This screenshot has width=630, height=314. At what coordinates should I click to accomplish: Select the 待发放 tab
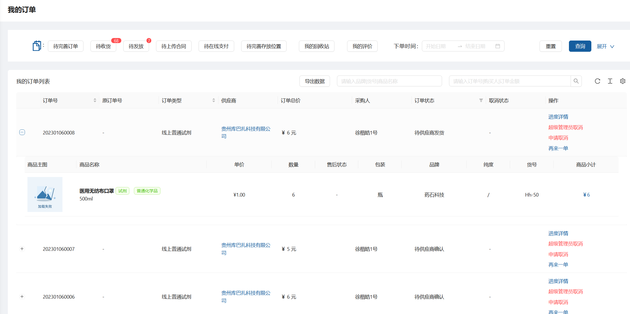coord(136,46)
